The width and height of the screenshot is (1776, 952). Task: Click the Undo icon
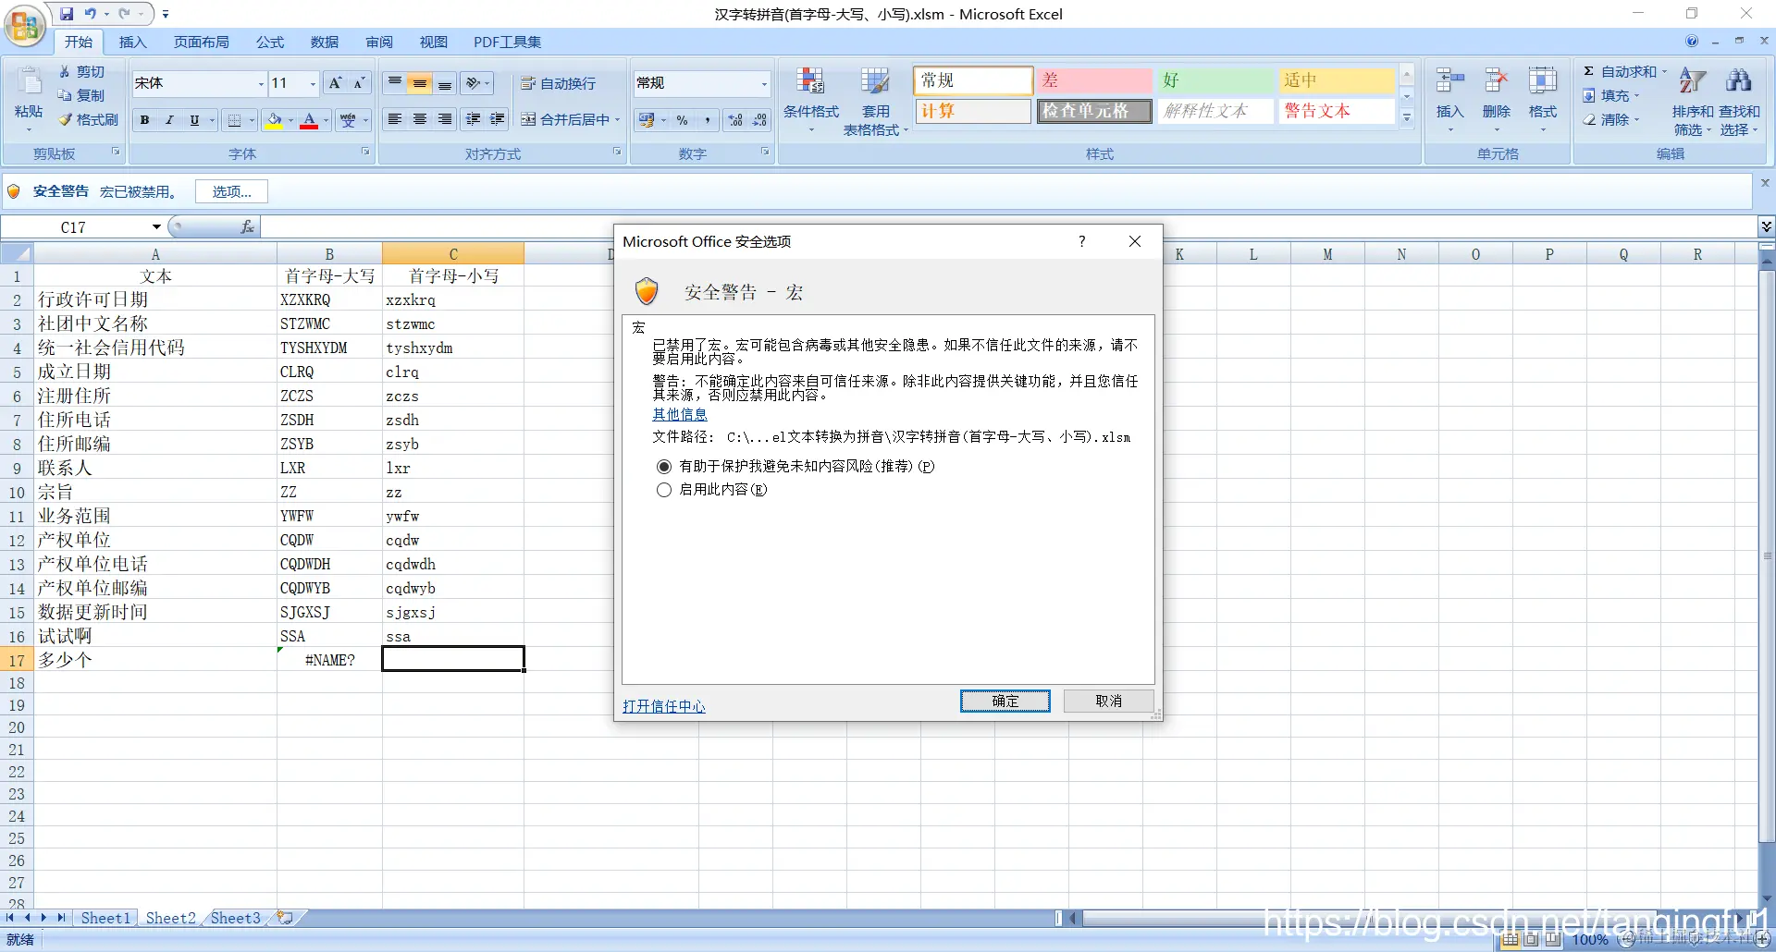pyautogui.click(x=91, y=14)
